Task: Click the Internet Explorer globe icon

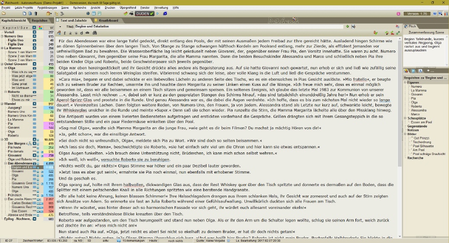Action: (165, 13)
